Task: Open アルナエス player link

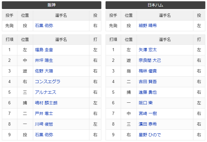Action: point(46,92)
